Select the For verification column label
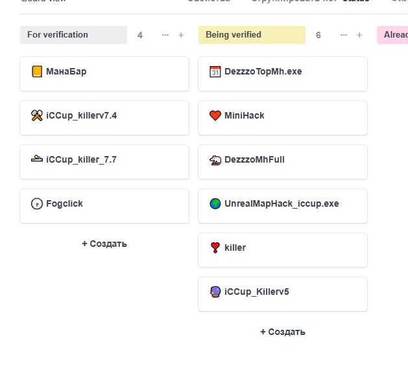The image size is (408, 368). click(x=74, y=35)
